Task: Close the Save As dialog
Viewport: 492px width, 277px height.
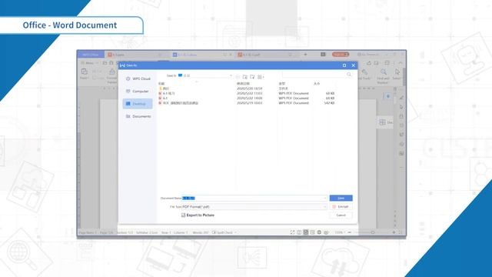Action: tap(354, 65)
